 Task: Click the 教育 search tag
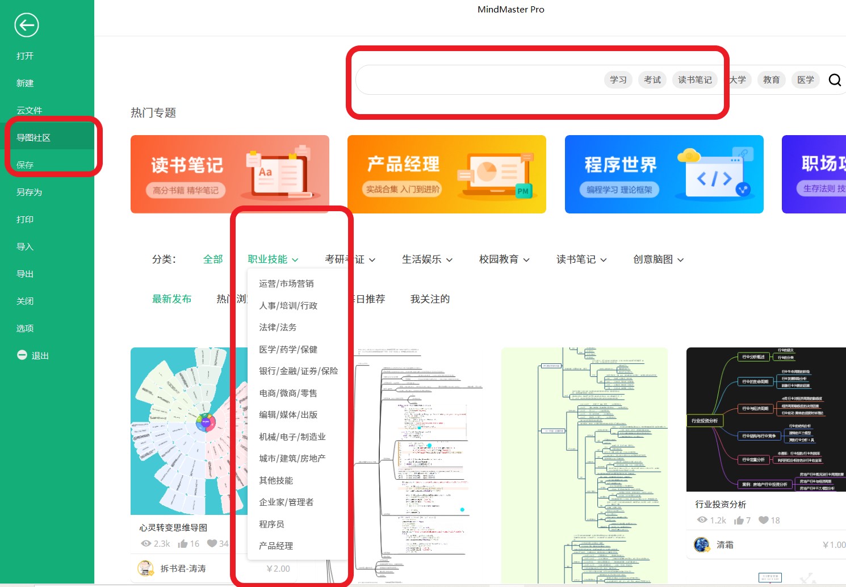771,79
